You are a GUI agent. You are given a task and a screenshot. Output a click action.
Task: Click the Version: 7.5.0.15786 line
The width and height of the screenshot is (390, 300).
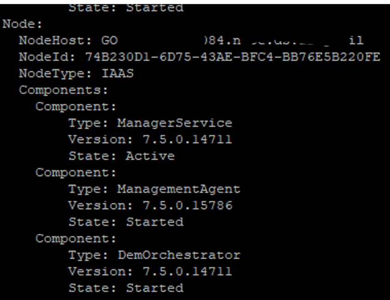pos(150,206)
